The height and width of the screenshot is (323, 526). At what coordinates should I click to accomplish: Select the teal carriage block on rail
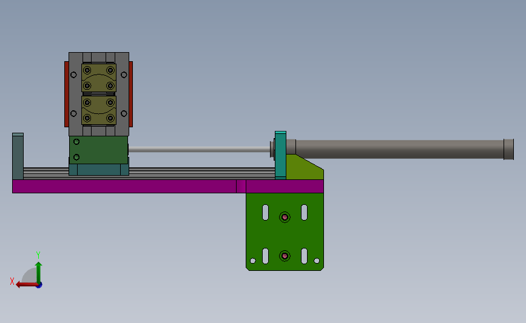[x=99, y=170]
